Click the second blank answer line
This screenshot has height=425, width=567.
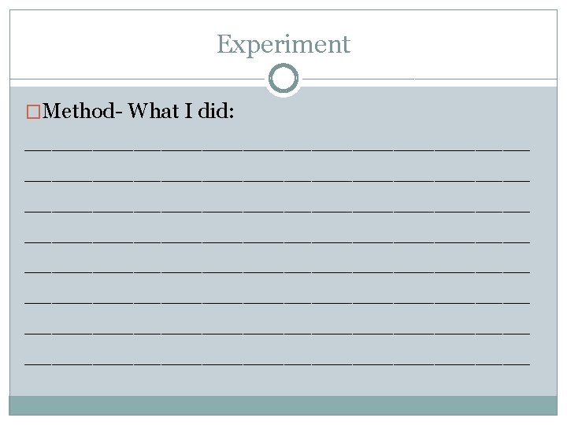[x=277, y=178]
